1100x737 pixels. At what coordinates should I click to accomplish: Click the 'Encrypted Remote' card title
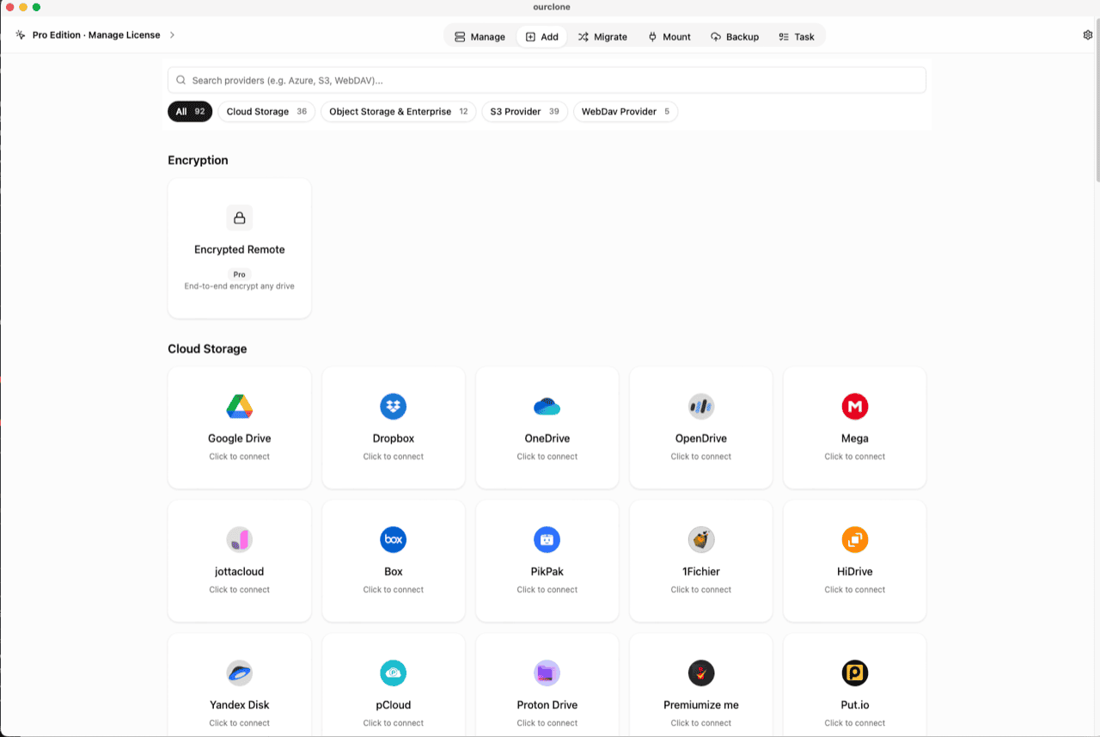pos(240,249)
